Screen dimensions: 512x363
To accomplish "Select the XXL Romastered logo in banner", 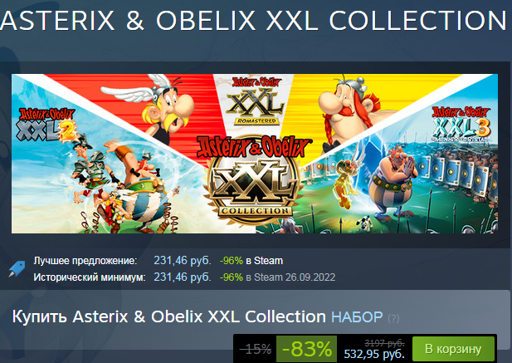I will click(x=256, y=101).
